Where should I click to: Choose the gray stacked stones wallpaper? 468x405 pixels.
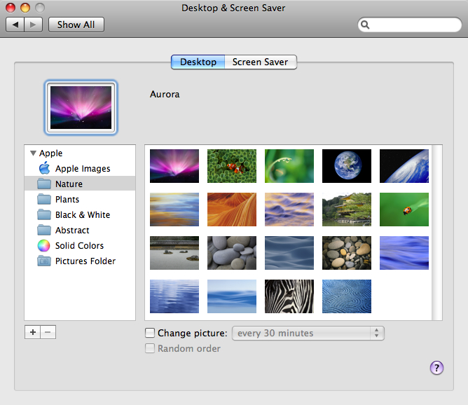[232, 253]
